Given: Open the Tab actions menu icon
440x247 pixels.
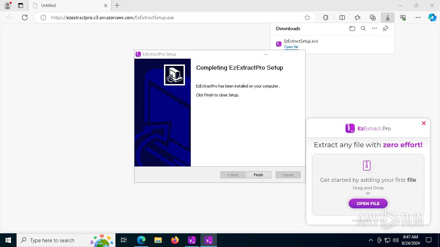Looking at the screenshot, I should point(21,5).
